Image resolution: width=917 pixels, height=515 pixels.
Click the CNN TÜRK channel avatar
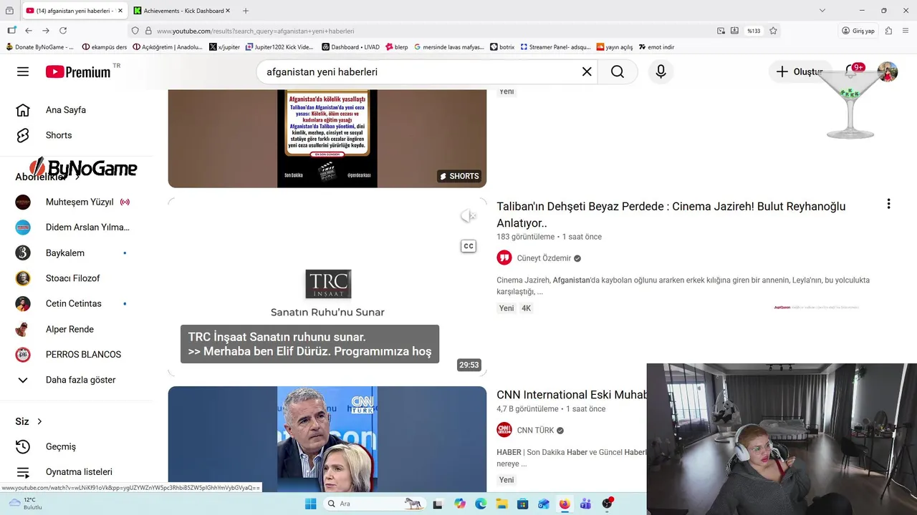(504, 430)
